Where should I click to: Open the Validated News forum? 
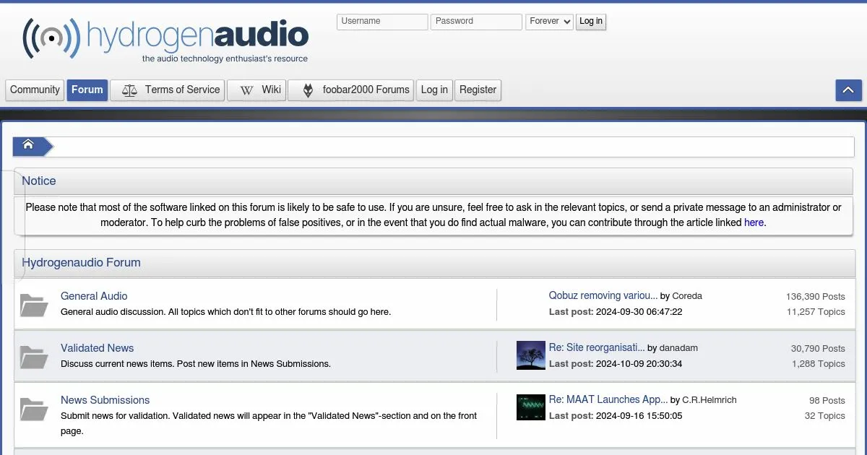97,348
